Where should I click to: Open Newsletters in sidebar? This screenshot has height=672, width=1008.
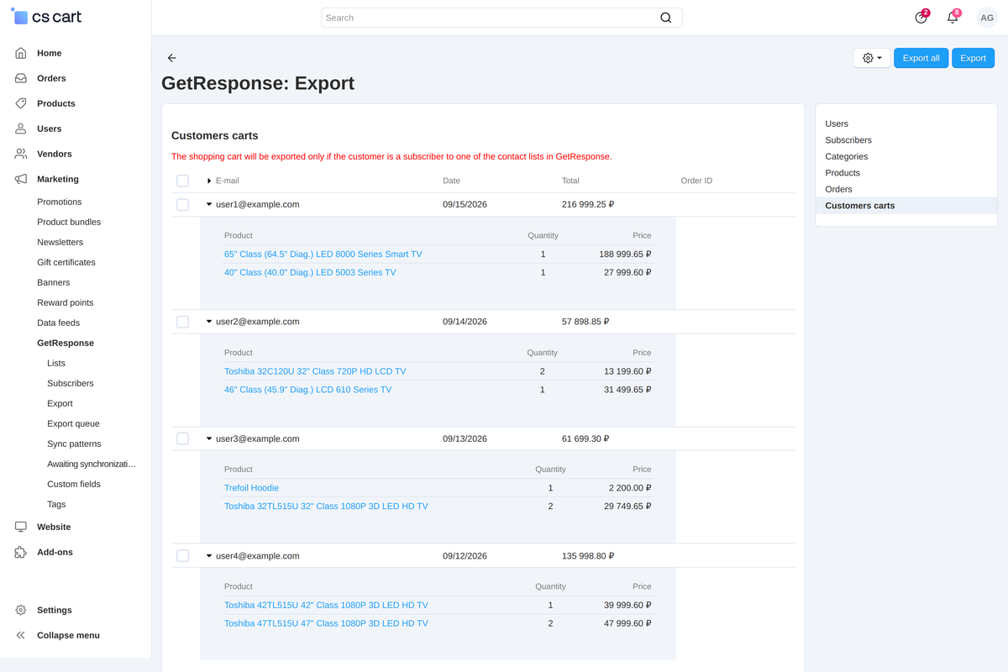tap(60, 242)
